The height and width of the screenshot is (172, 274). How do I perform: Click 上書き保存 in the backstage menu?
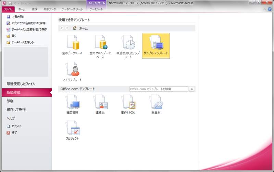(x=16, y=17)
